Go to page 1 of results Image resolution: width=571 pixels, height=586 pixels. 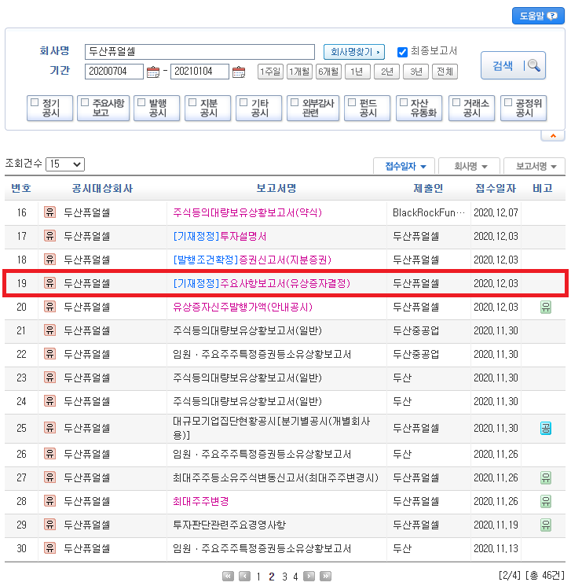tap(258, 577)
